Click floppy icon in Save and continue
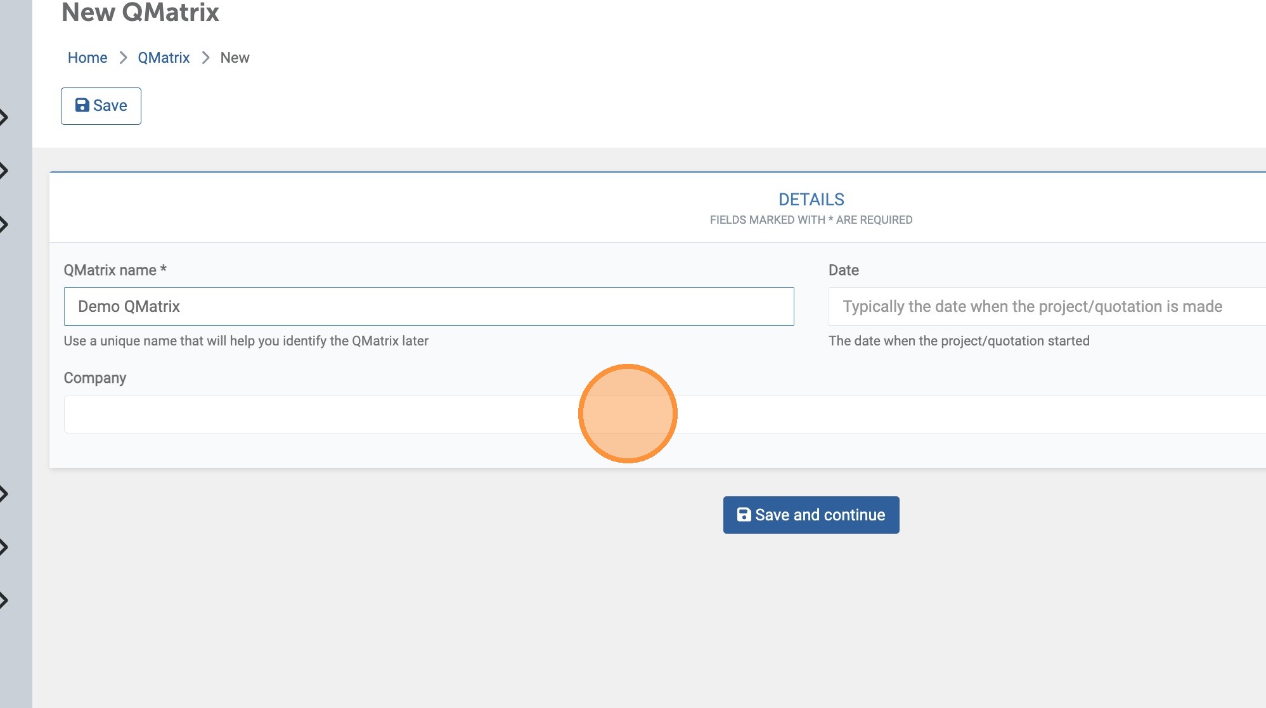The image size is (1266, 708). coord(744,515)
